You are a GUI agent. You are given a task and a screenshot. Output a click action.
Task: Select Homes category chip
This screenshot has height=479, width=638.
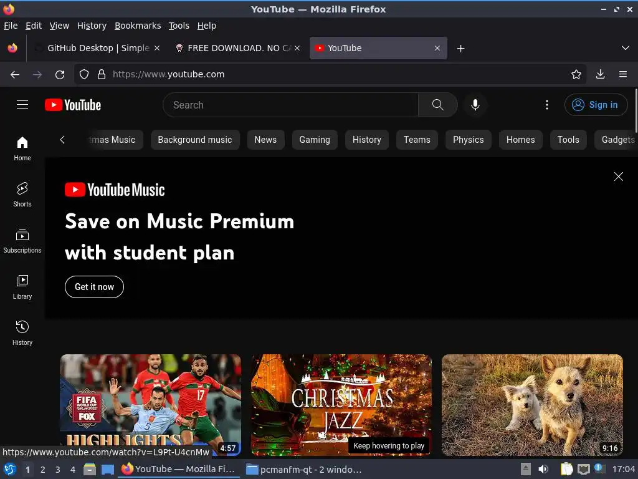520,140
